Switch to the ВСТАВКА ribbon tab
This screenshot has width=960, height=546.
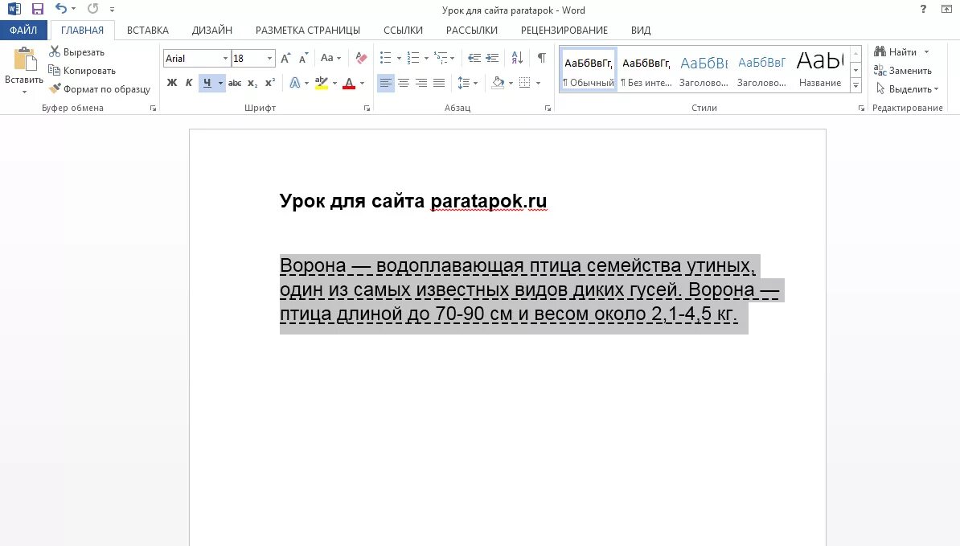coord(148,30)
